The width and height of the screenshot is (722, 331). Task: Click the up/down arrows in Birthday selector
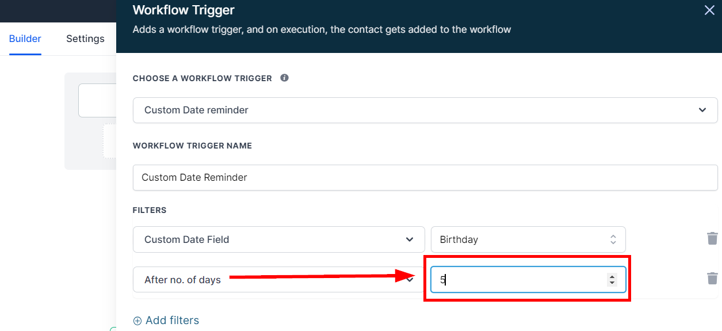coord(613,239)
